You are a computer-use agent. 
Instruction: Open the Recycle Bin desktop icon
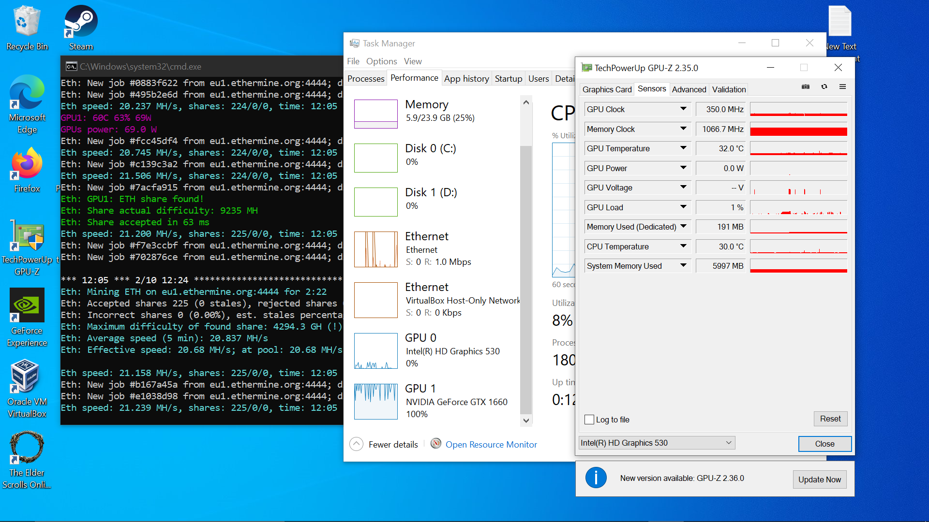tap(27, 28)
